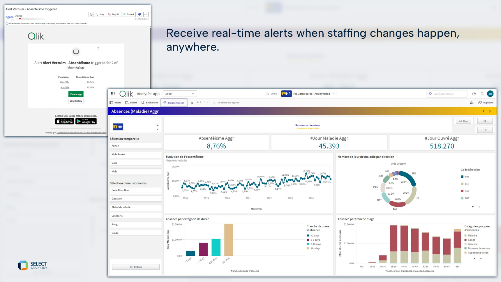The image size is (501, 282).
Task: Click the emoji reaction icon in the email
Action: pos(91,14)
